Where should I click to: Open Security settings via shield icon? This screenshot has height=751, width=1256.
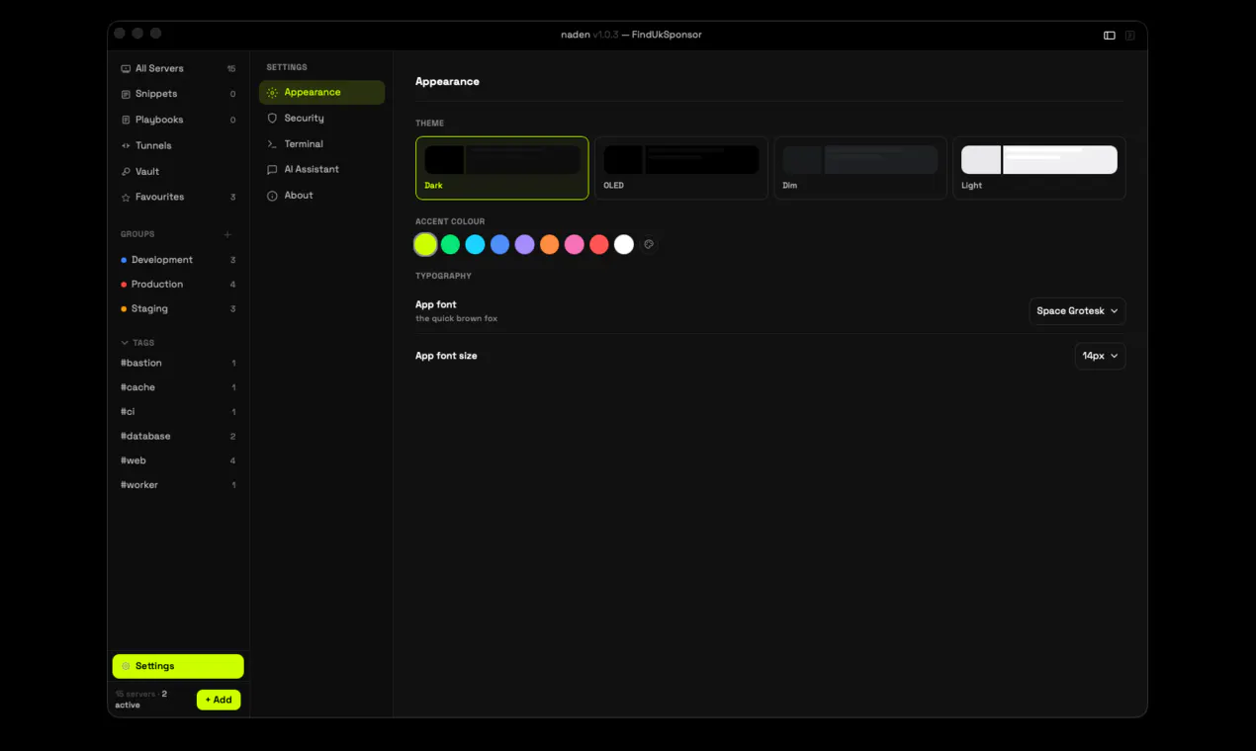tap(272, 118)
